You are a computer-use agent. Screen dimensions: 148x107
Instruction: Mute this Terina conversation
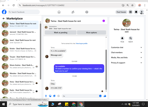pos(122,38)
